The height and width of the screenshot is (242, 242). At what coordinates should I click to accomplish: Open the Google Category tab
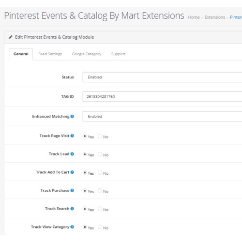(87, 54)
